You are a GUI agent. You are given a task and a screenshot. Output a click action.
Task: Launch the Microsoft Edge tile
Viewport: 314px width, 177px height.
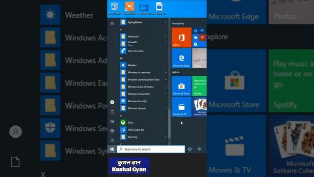click(x=182, y=58)
